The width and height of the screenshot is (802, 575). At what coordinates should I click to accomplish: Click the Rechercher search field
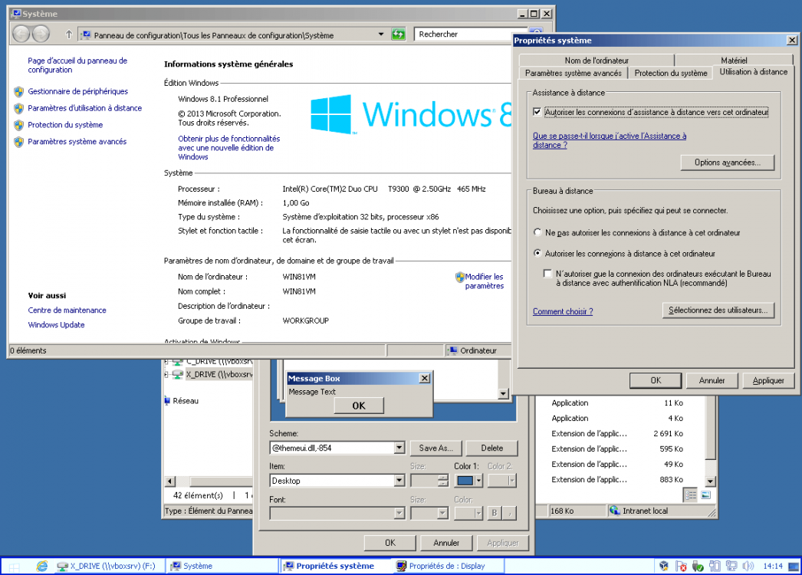(460, 34)
